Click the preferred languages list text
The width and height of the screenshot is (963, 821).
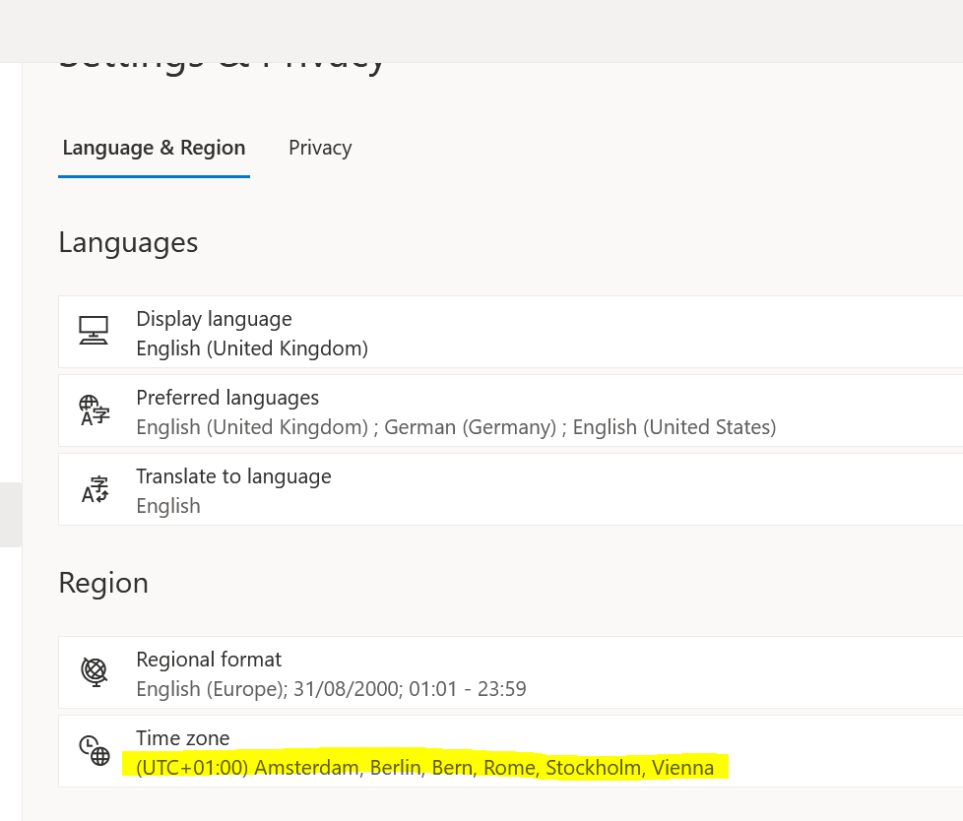[x=456, y=427]
